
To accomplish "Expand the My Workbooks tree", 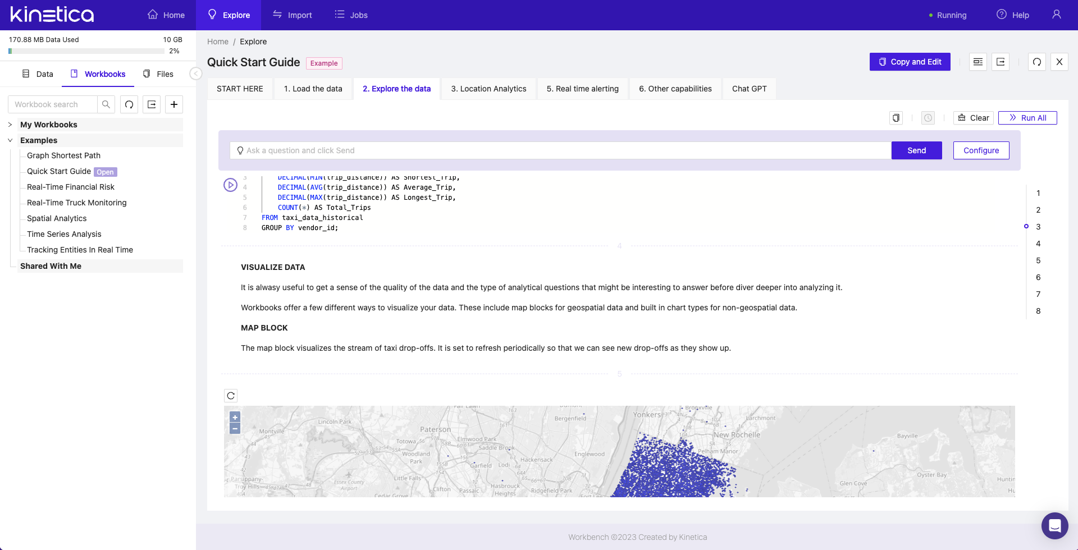I will click(x=10, y=125).
